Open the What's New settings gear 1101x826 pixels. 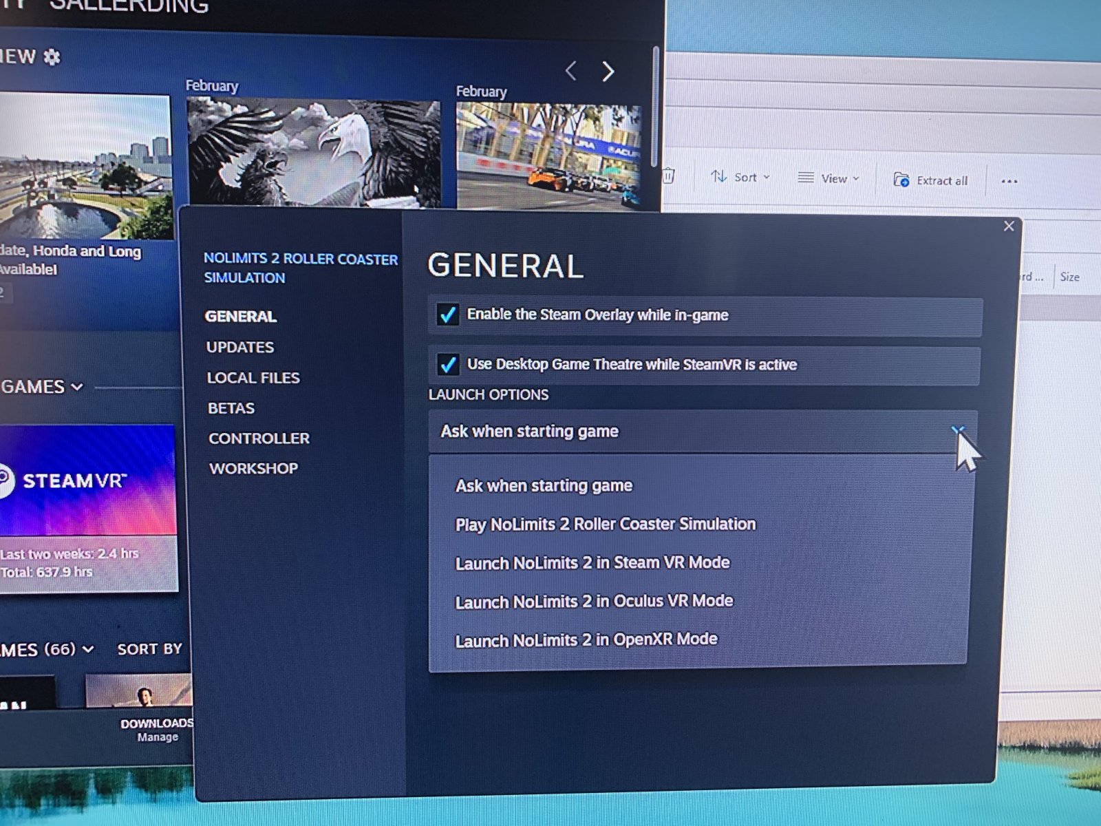click(x=52, y=56)
